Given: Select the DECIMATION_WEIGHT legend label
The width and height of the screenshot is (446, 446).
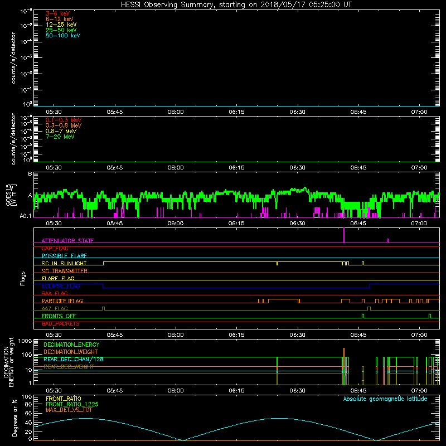Looking at the screenshot, I should pyautogui.click(x=71, y=352).
